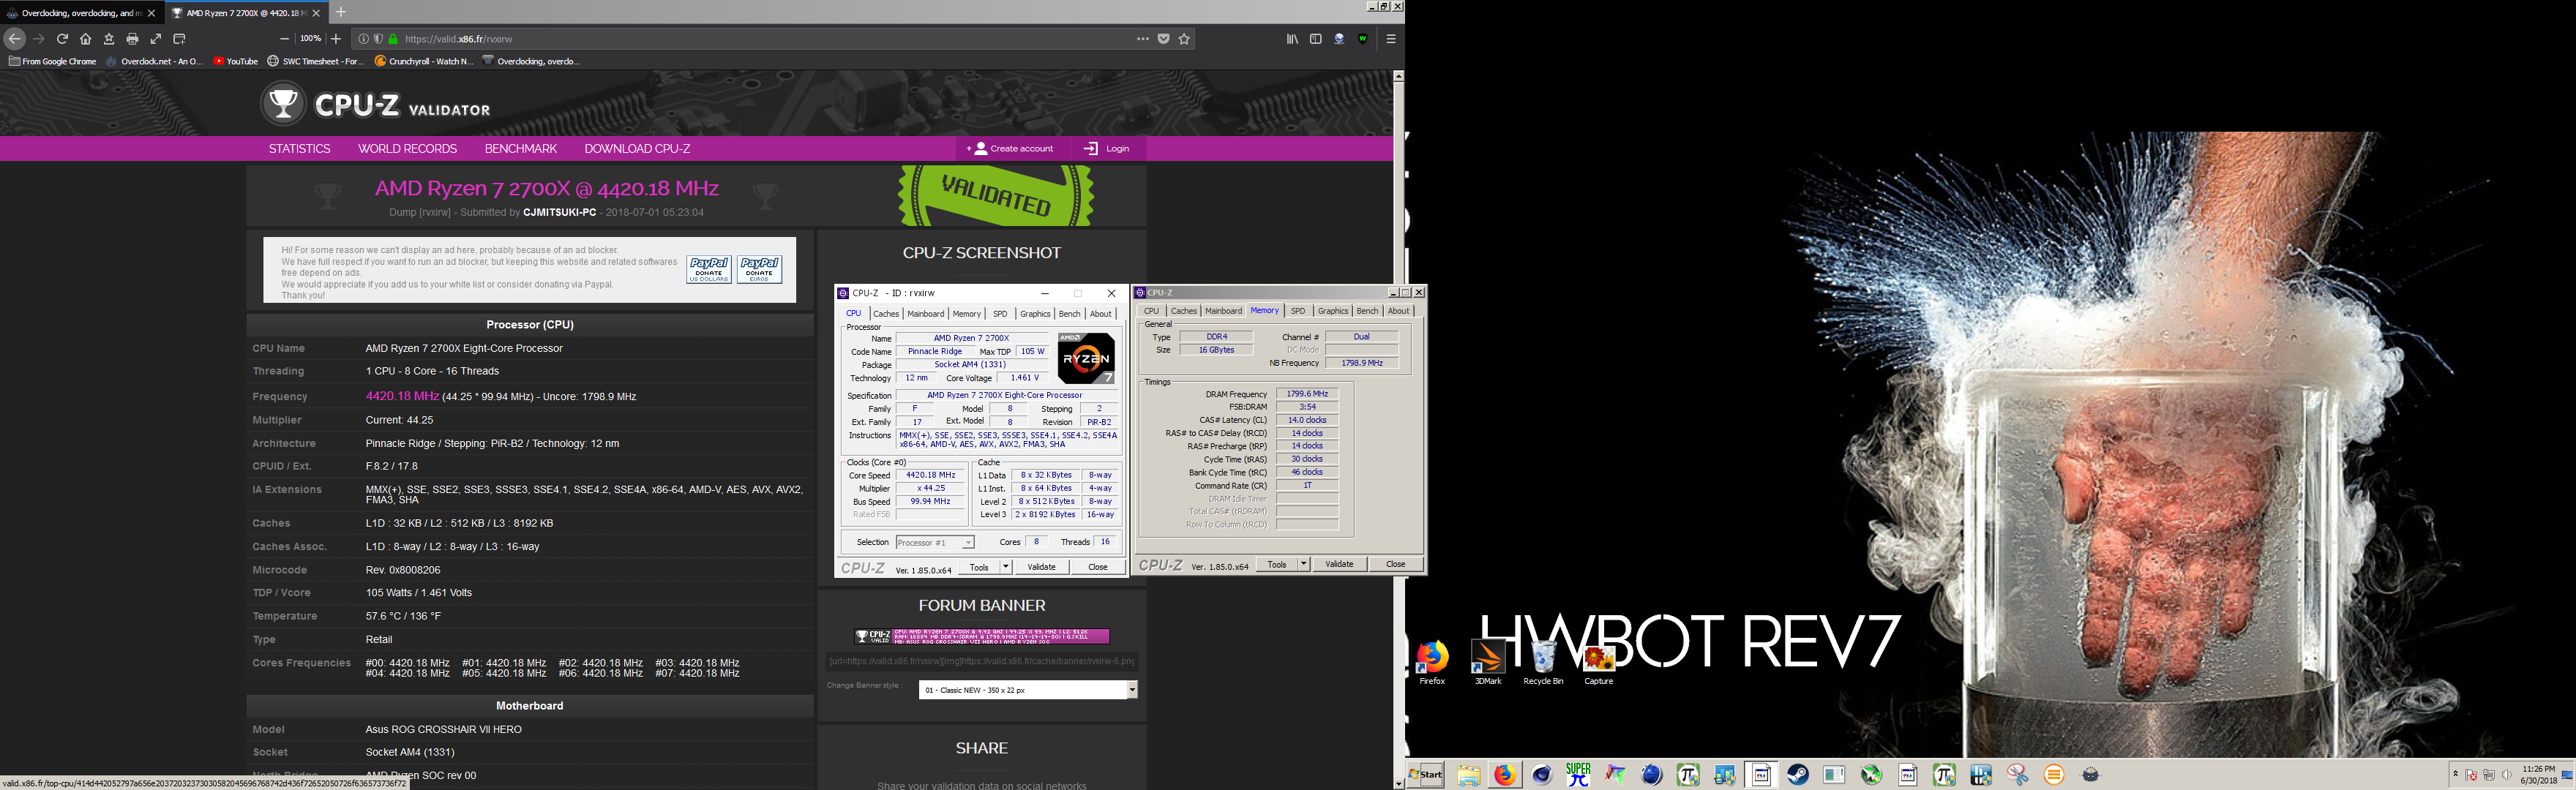This screenshot has width=2576, height=790.
Task: Click CJMITSUKI-PC submitter link
Action: click(x=560, y=213)
